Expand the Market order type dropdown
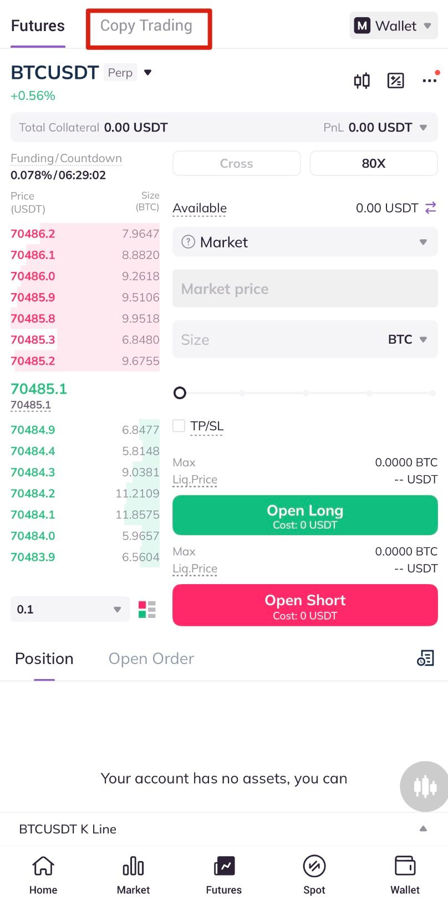Screen dimensions: 448x905 click(x=305, y=242)
